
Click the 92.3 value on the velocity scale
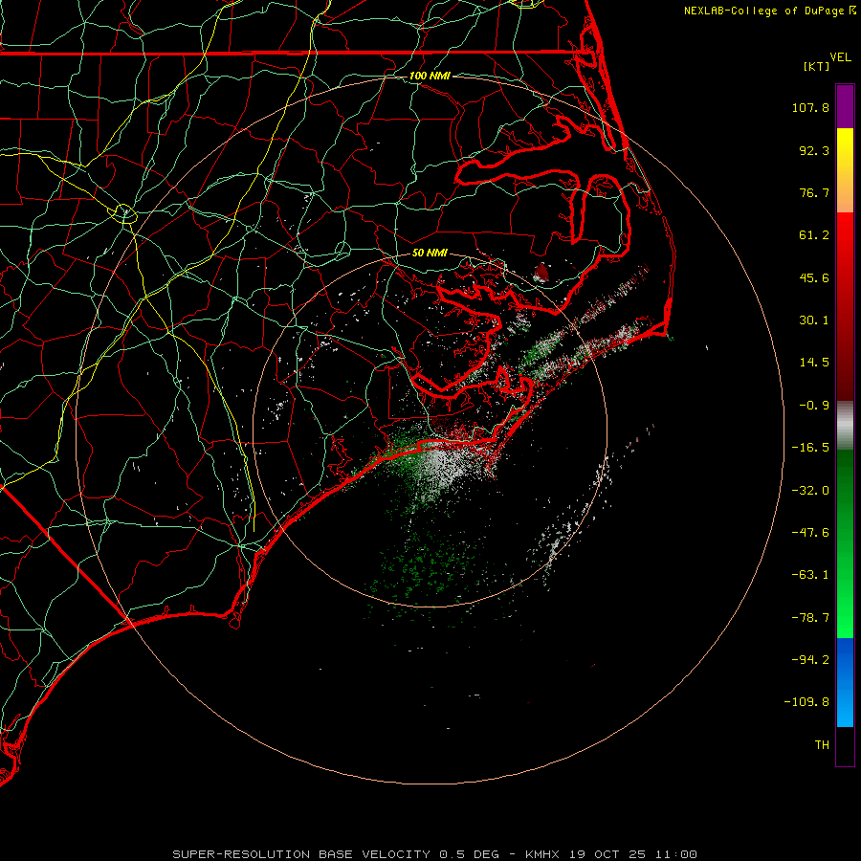(x=814, y=150)
